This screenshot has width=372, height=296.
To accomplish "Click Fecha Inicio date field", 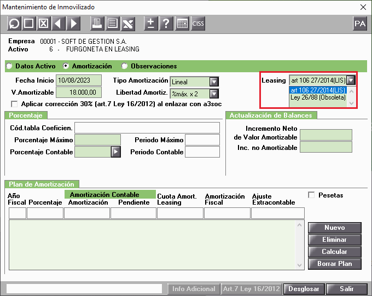I will (79, 80).
